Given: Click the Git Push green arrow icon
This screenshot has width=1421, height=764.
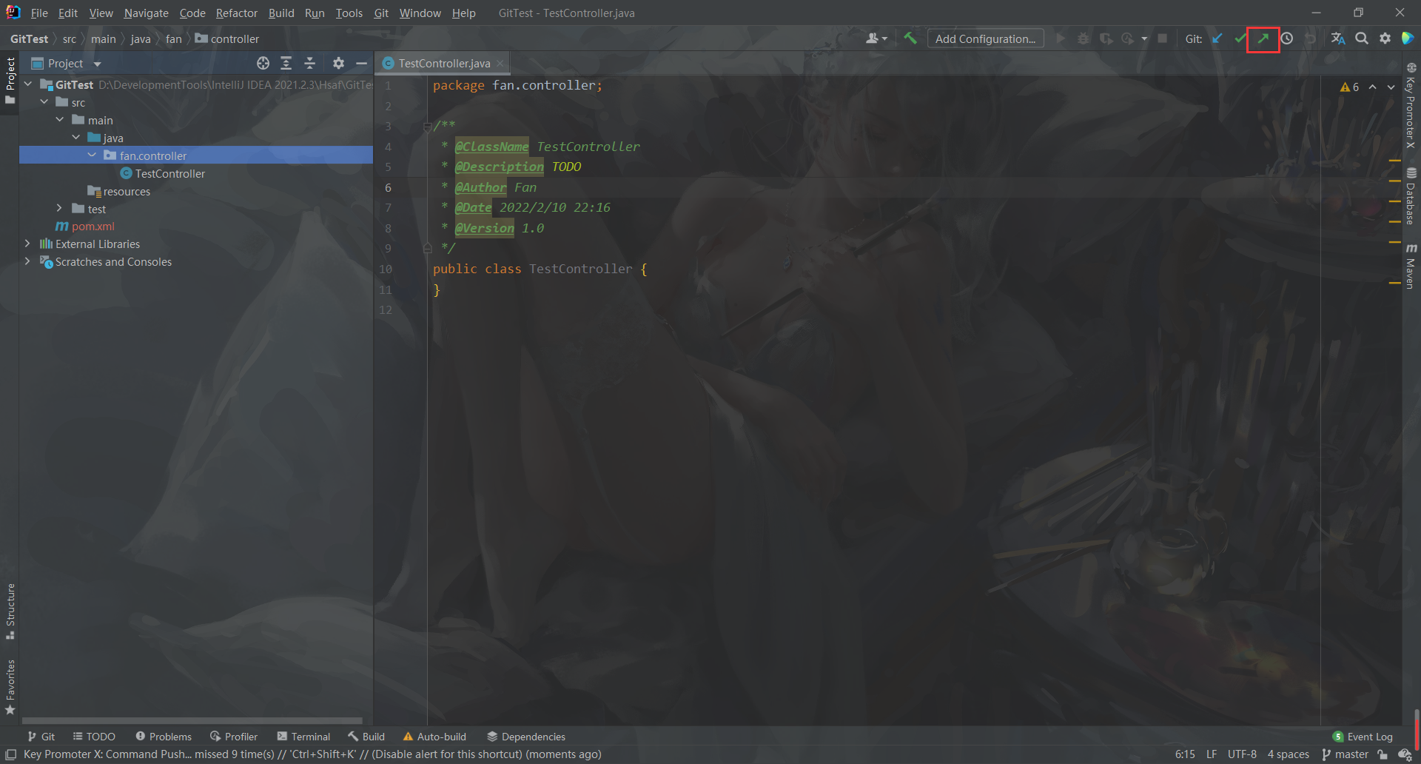Looking at the screenshot, I should (x=1263, y=38).
